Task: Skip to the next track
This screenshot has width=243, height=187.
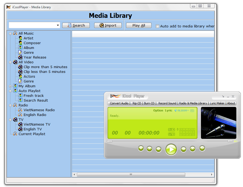Action: pyautogui.click(x=193, y=149)
